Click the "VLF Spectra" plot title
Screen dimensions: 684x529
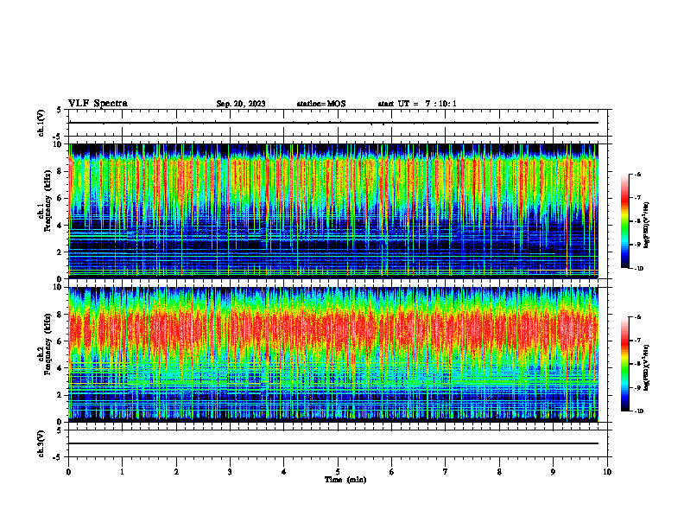tap(98, 104)
